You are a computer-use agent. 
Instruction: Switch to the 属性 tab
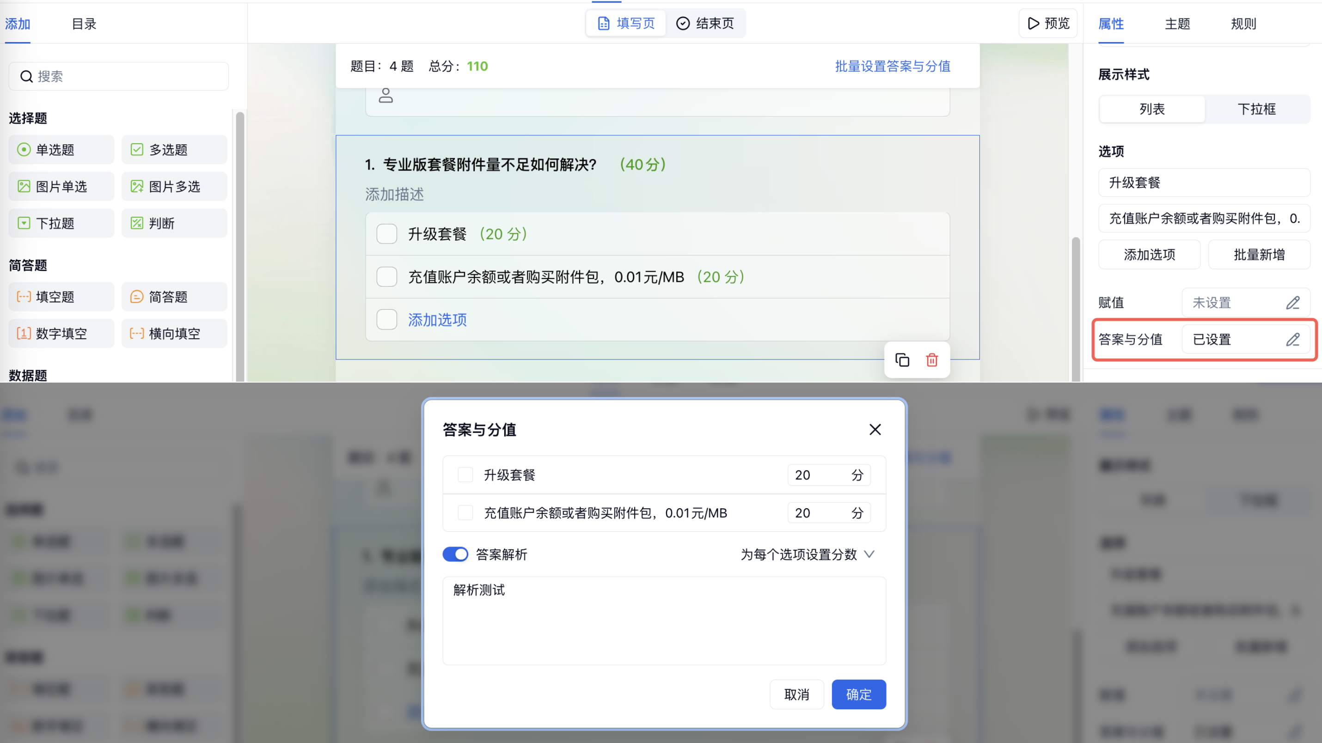(1111, 24)
